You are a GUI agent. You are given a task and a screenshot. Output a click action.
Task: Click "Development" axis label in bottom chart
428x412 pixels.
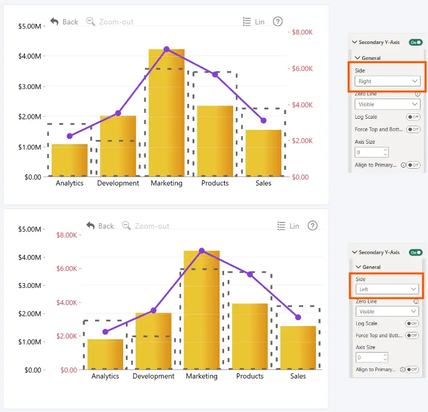(153, 376)
